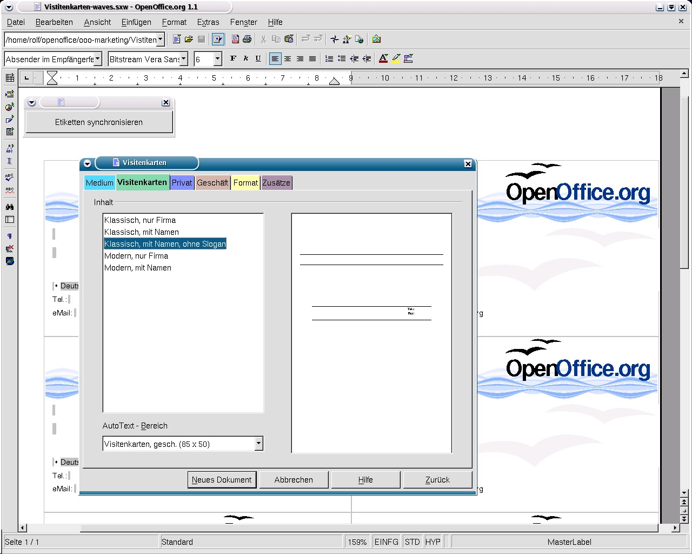Screen dimensions: 692x554
Task: Select 'Modern, mit Namen' list entry
Action: (x=138, y=268)
